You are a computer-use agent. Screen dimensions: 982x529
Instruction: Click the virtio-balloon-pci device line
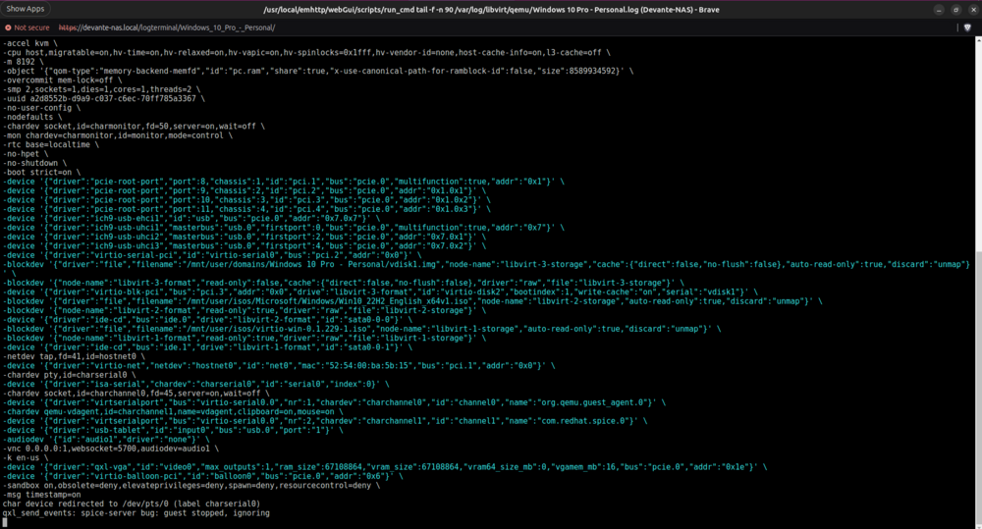coord(203,476)
